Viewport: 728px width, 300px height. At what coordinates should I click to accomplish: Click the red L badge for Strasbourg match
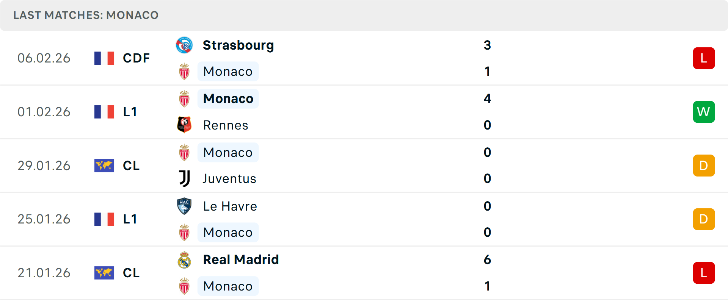(x=704, y=58)
